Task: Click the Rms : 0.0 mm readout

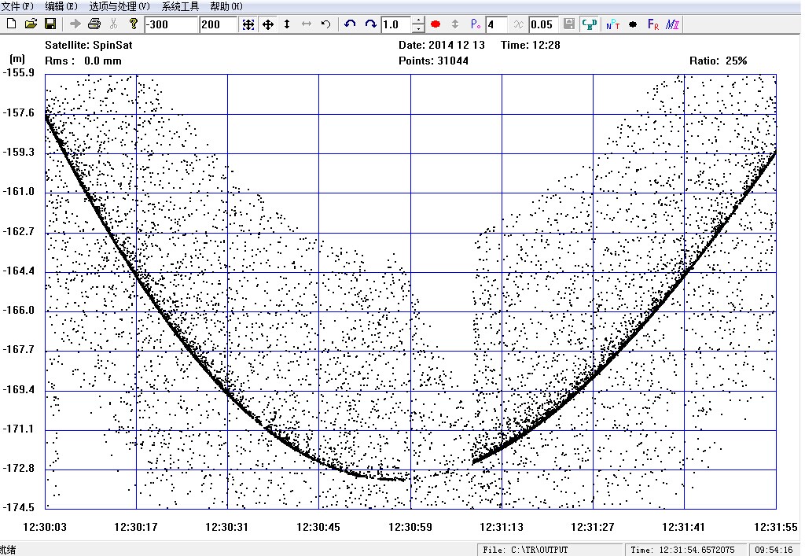Action: [83, 61]
